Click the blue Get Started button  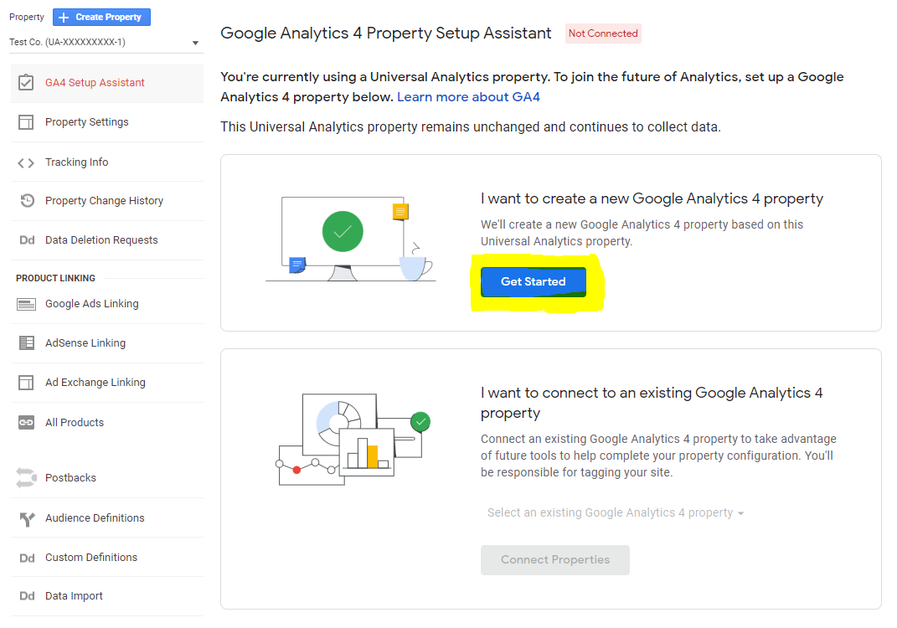[x=534, y=282]
